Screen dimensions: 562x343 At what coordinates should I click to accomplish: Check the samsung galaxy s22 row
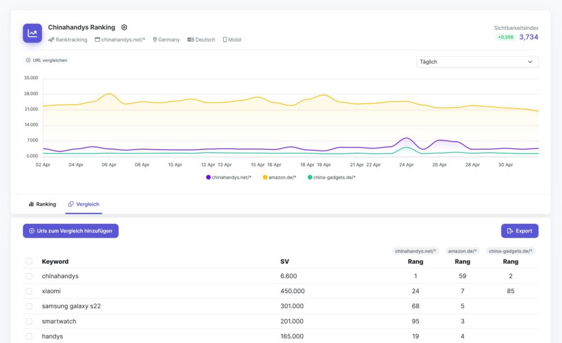tap(29, 306)
